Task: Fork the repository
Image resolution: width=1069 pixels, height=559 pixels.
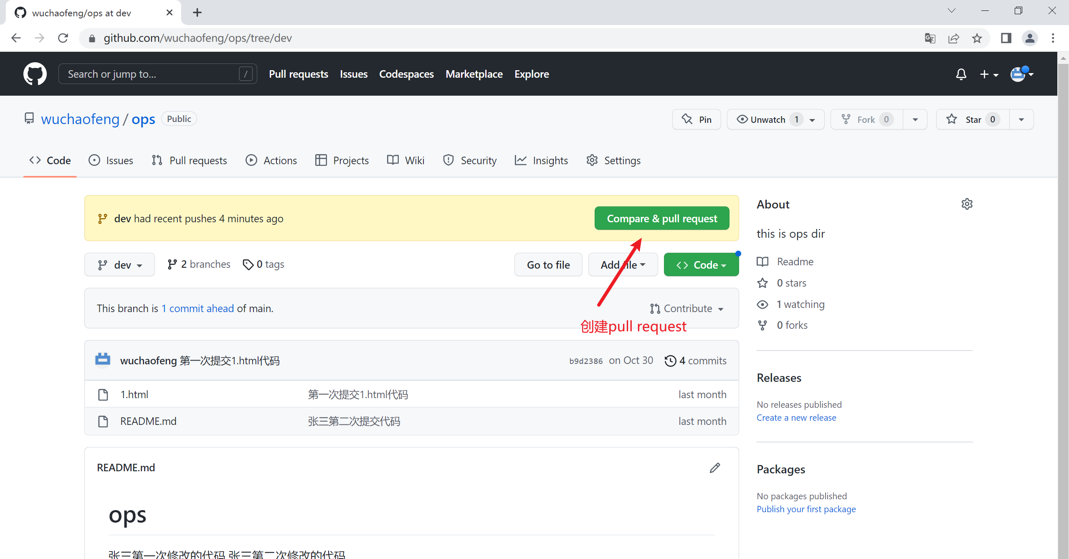Action: pos(867,119)
